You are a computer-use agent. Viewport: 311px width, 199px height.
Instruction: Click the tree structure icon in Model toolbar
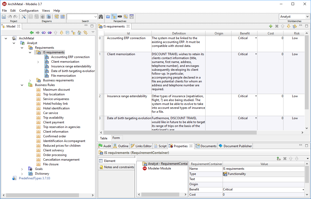73,33
